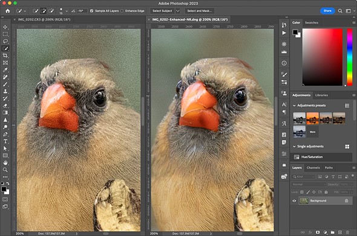Screen dimensions: 357x236
Task: Open the layer Kind filter dropdown
Action: pyautogui.click(x=303, y=177)
